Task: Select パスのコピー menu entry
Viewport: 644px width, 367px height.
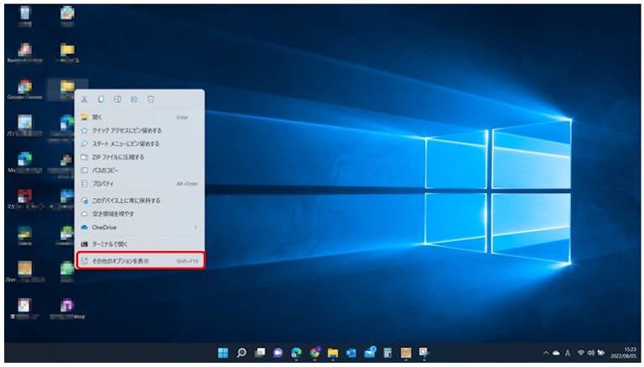Action: click(x=140, y=170)
